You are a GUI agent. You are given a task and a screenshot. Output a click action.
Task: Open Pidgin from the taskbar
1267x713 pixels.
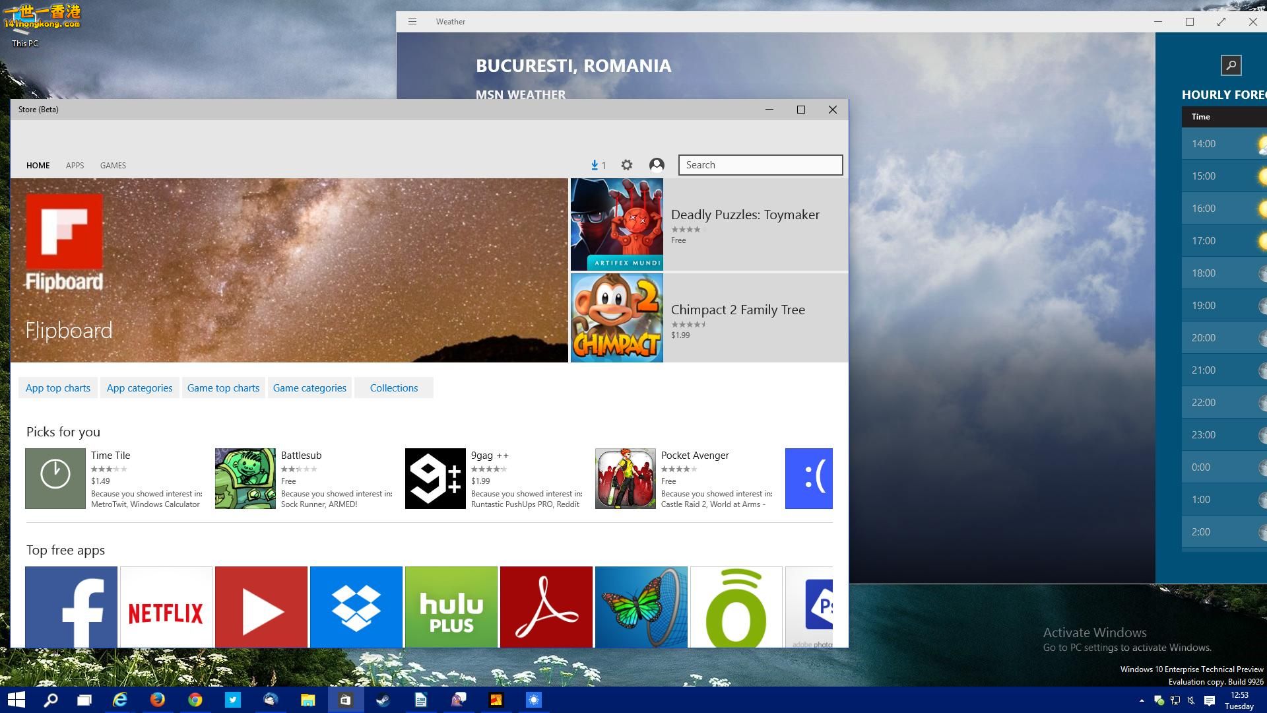click(x=459, y=700)
